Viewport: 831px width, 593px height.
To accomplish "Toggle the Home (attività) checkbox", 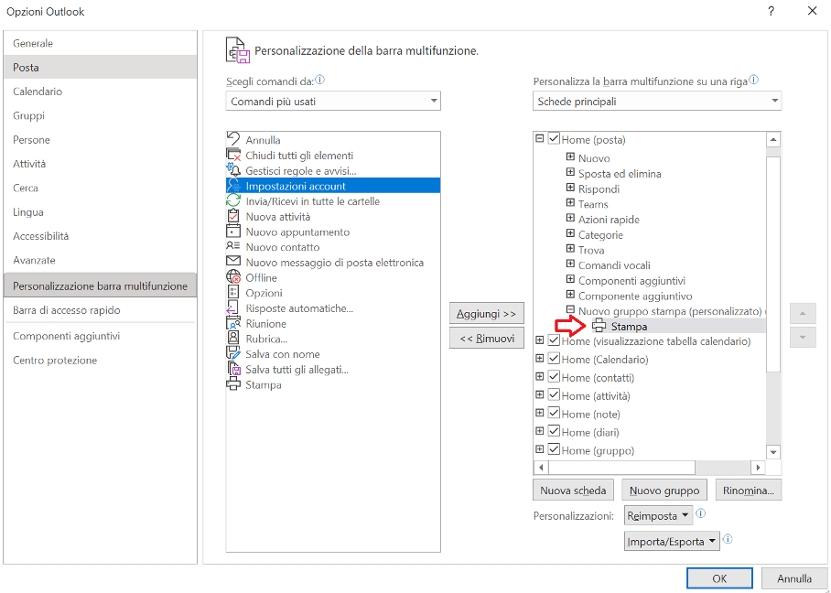I will click(x=554, y=394).
